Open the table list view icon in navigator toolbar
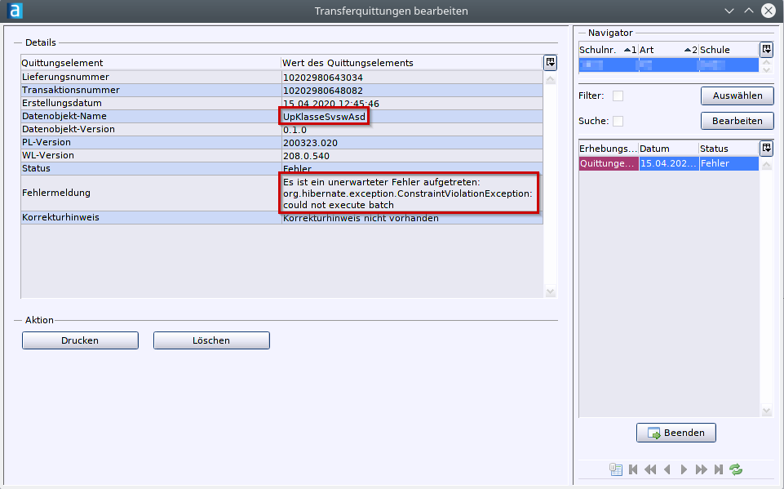The image size is (784, 489). point(615,469)
